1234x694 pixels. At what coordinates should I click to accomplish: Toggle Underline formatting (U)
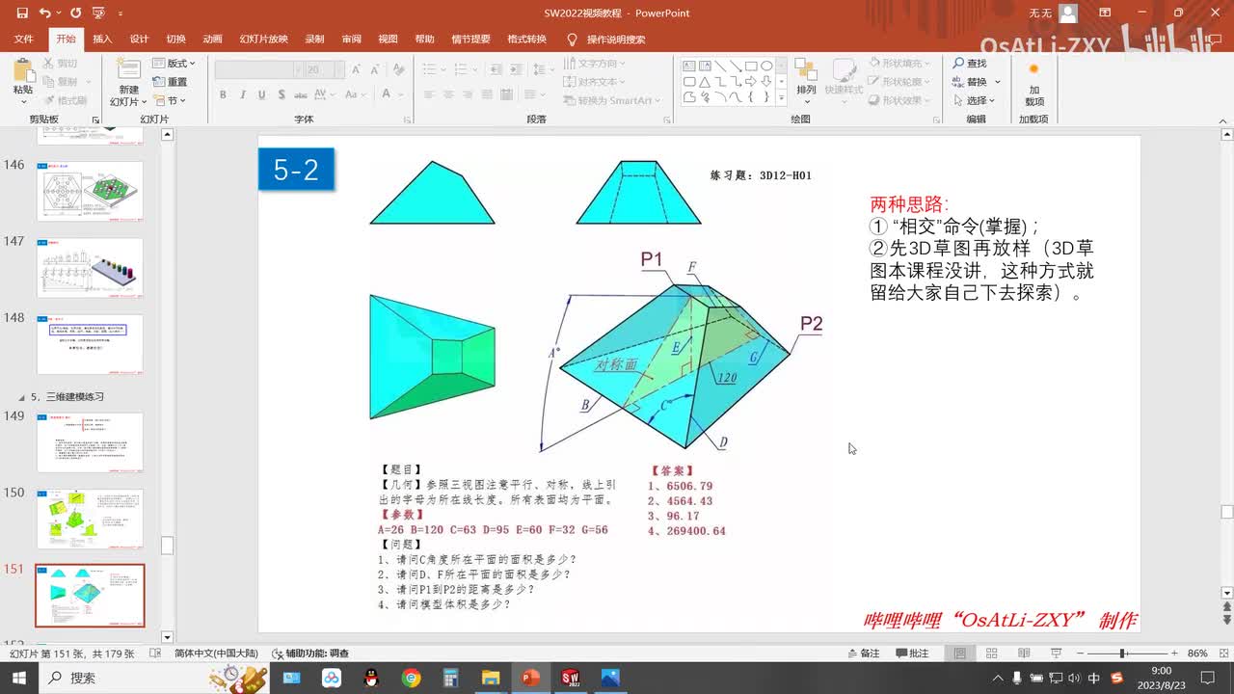click(x=260, y=94)
